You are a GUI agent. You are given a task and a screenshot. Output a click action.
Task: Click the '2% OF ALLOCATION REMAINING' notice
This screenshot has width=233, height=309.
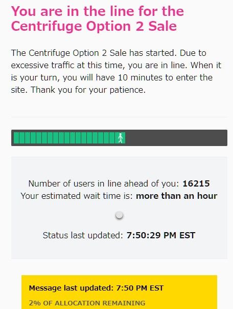coord(87,303)
